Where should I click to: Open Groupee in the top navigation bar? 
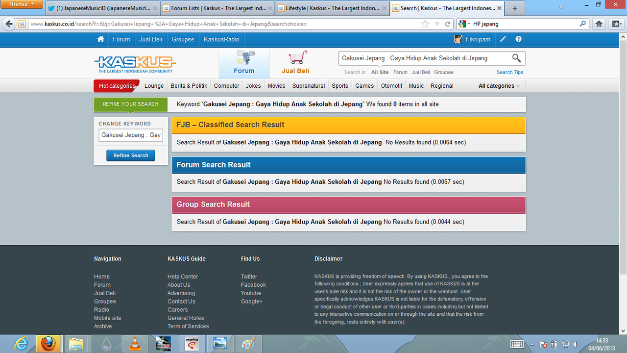tap(183, 39)
